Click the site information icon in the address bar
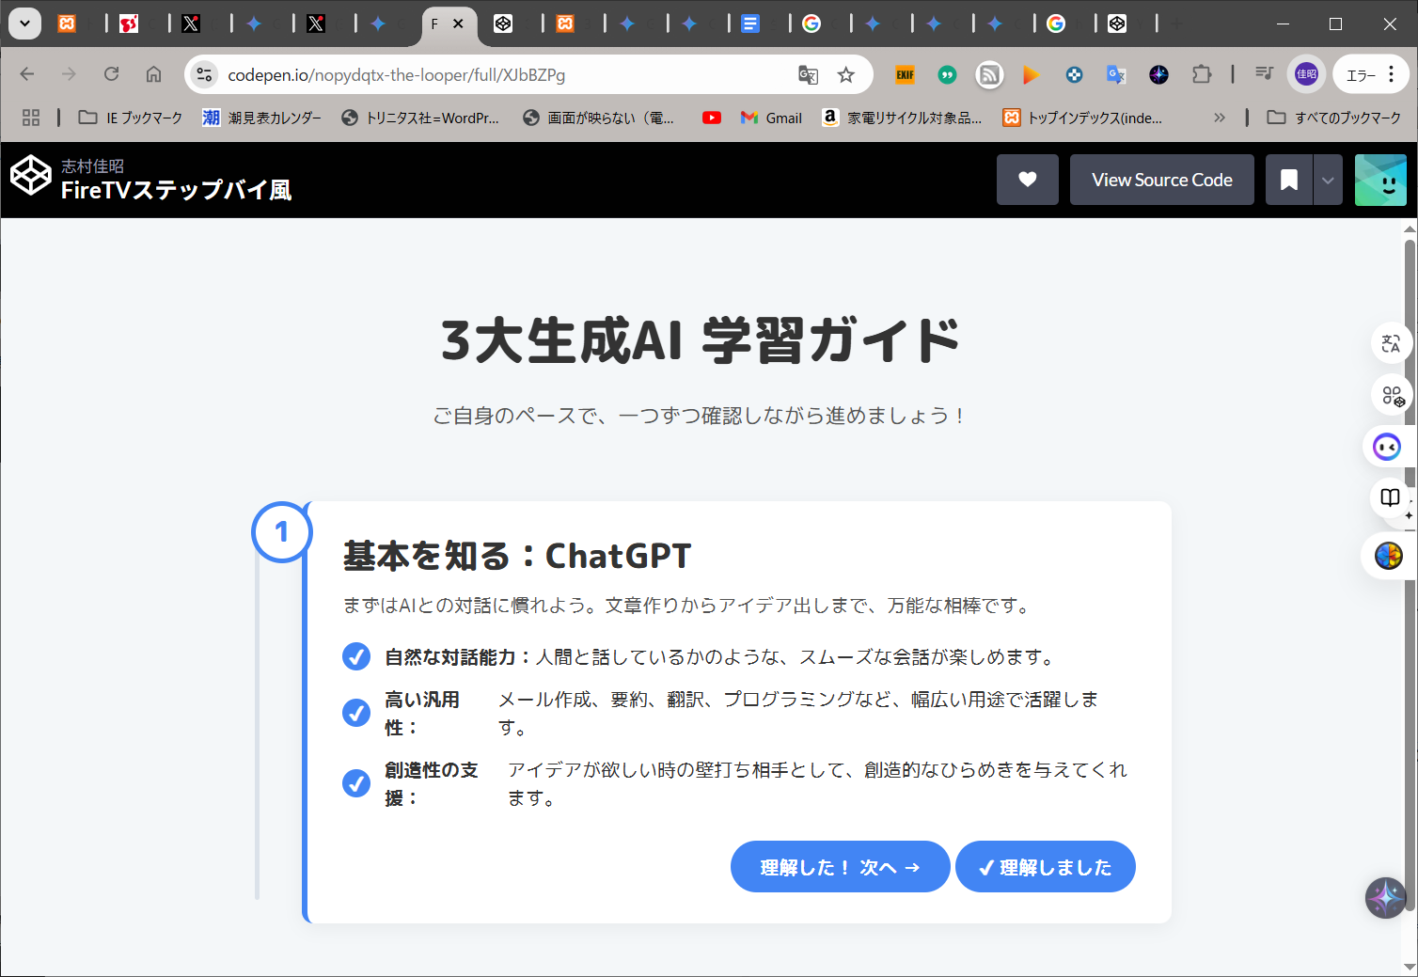The height and width of the screenshot is (977, 1418). coord(203,75)
